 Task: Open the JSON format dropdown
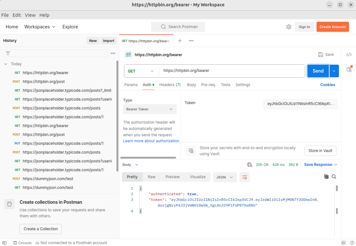(225, 177)
